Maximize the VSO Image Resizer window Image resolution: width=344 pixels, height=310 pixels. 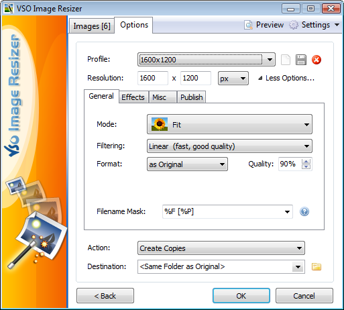tap(310, 9)
